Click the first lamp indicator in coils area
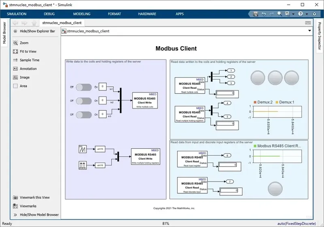This screenshot has width=324, height=227. [258, 78]
